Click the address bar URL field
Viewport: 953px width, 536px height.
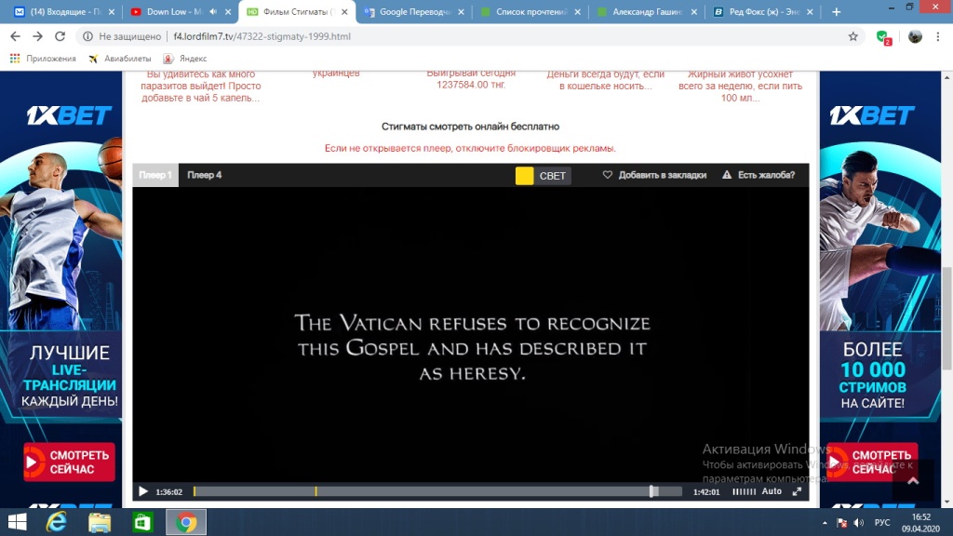coord(468,36)
